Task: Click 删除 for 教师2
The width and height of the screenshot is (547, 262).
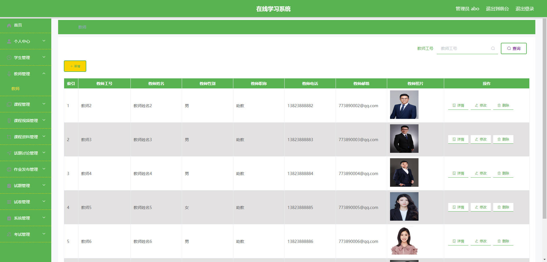Action: (503, 105)
